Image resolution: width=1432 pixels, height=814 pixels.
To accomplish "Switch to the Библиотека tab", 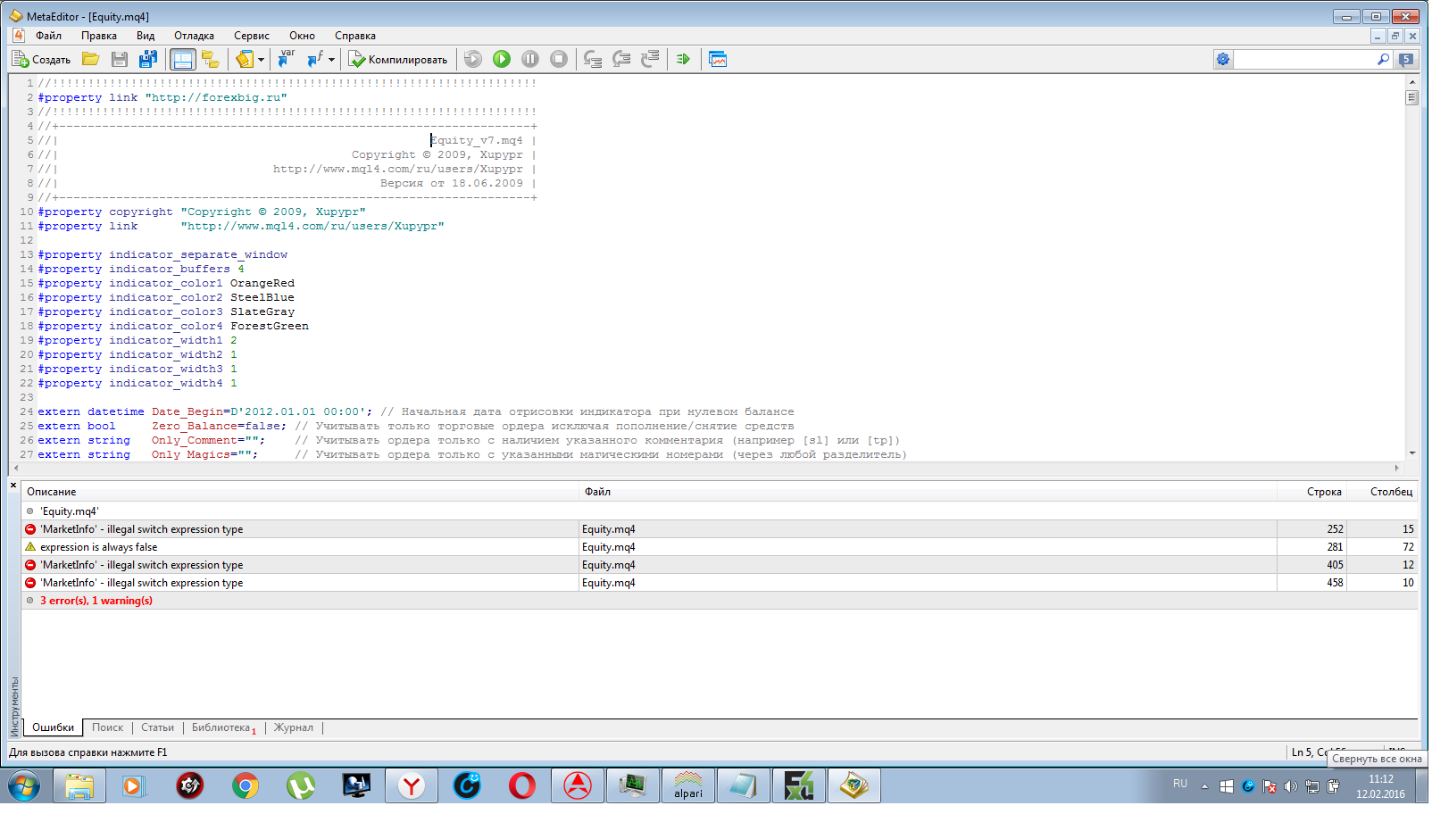I will pos(223,728).
